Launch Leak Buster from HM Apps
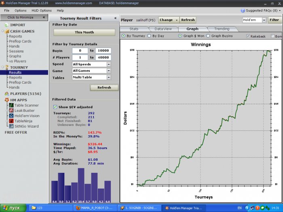This screenshot has width=283, height=212. [x=11, y=110]
